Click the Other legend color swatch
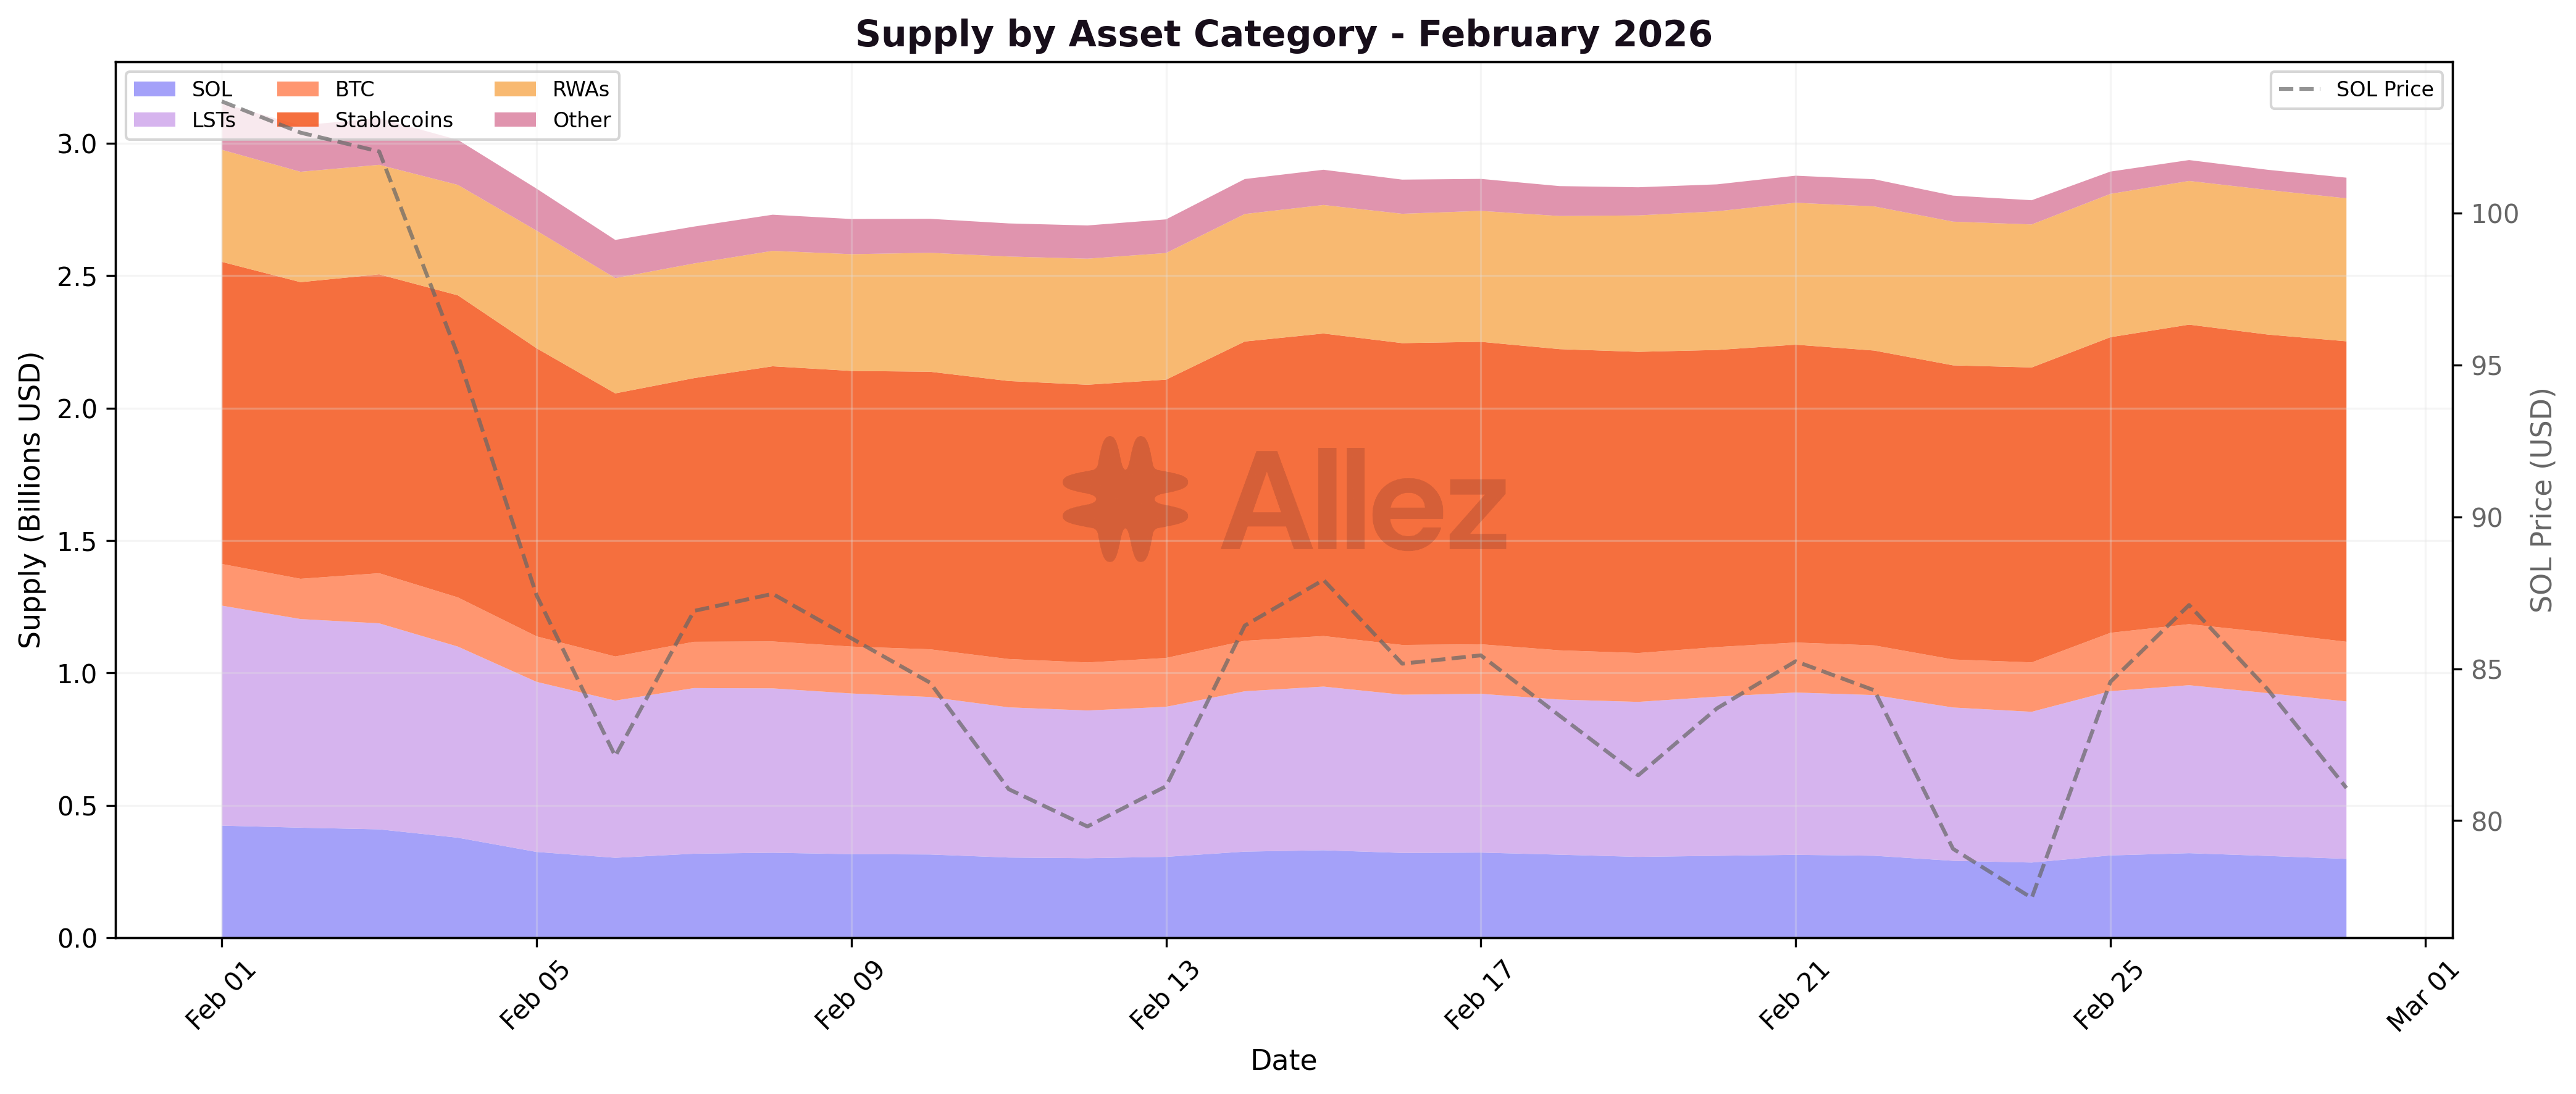This screenshot has width=2576, height=1094. click(515, 120)
